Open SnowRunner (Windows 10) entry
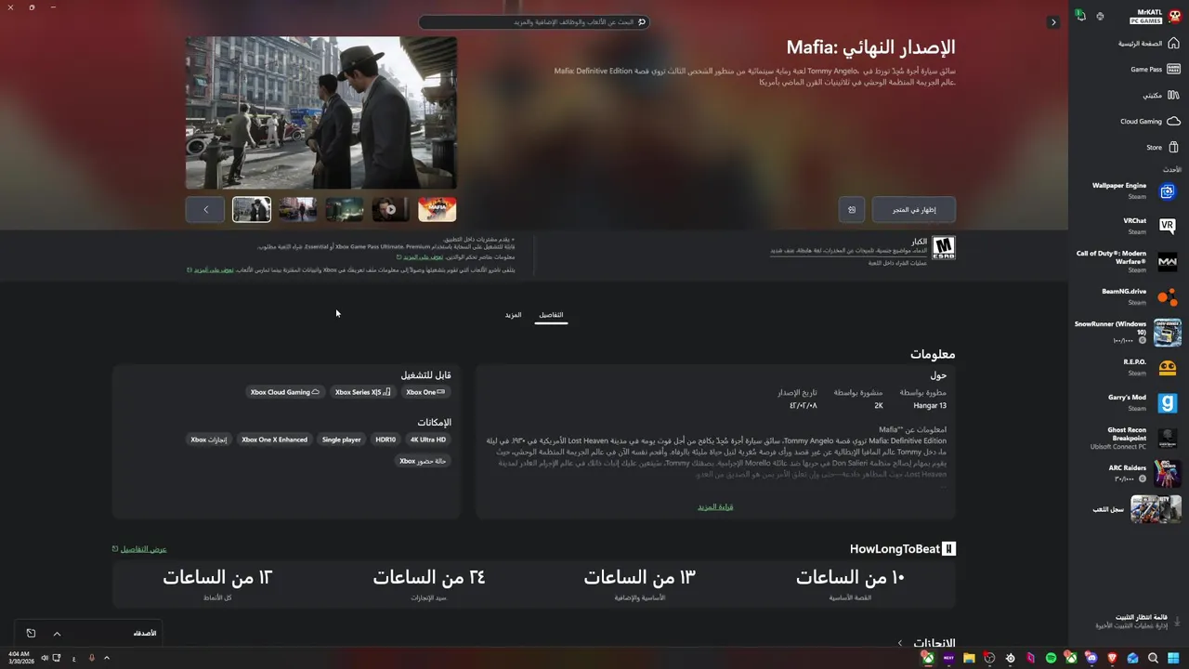Screen dimensions: 1189x669 coord(1127,333)
